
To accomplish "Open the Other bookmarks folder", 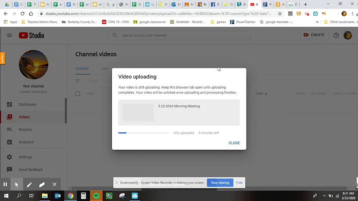I will tap(339, 22).
